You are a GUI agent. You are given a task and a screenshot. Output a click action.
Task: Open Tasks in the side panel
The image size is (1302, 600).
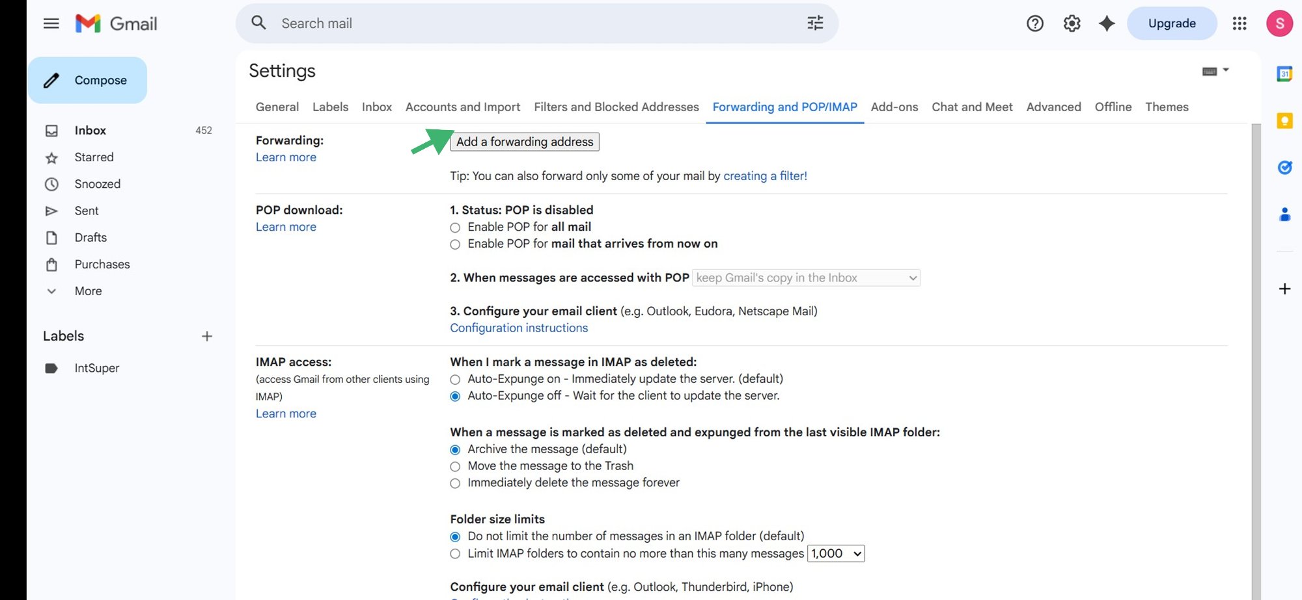1284,167
